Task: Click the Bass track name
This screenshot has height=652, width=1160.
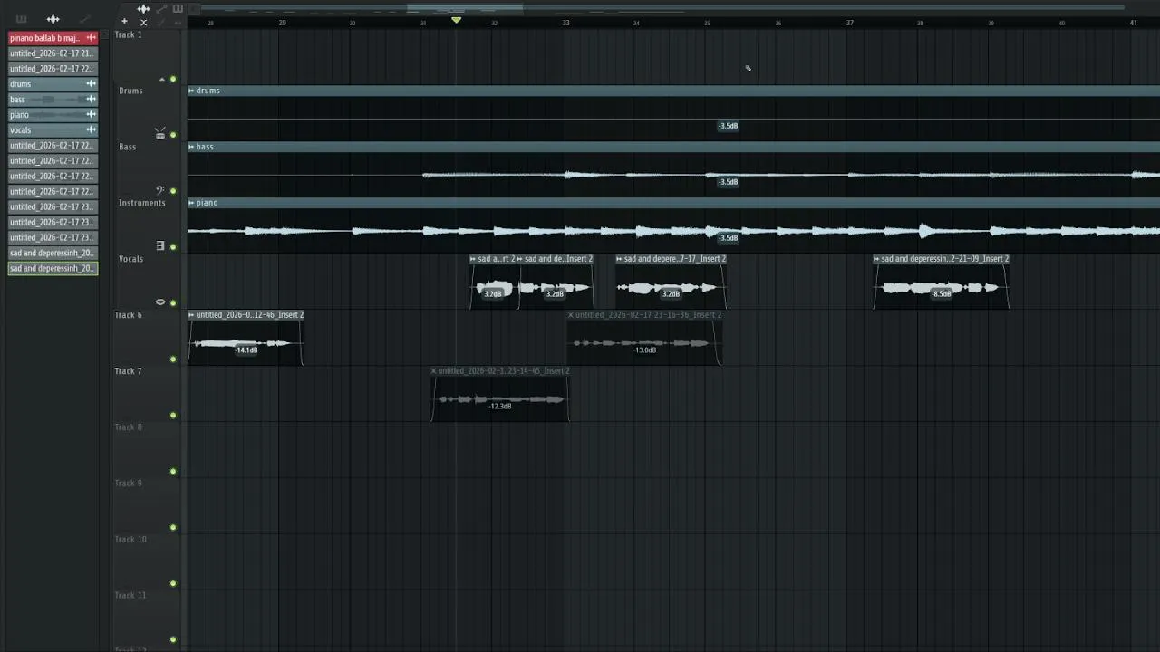Action: coord(127,147)
